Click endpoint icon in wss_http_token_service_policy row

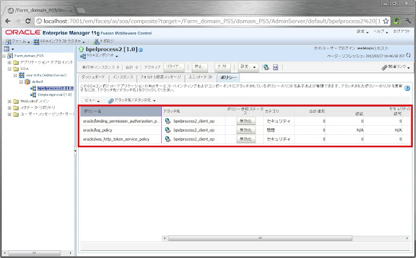(168, 139)
